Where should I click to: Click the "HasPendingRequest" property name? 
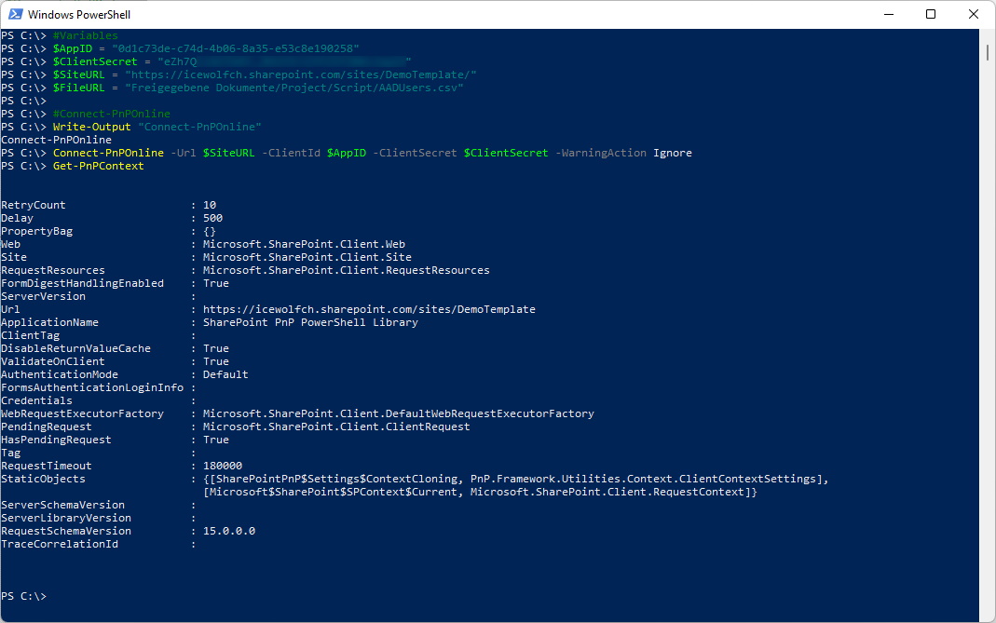click(57, 440)
